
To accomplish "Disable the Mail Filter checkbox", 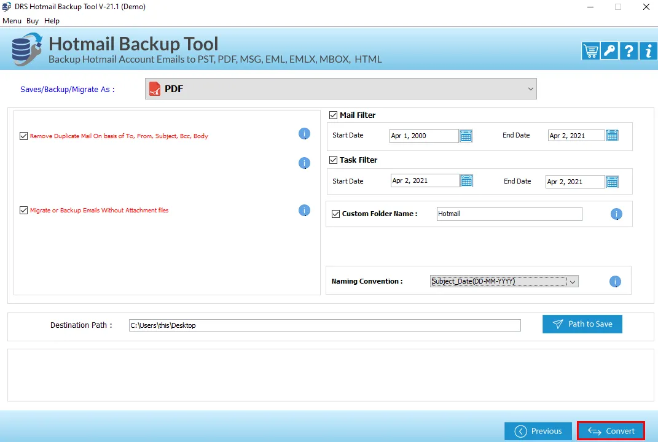I will pyautogui.click(x=333, y=115).
